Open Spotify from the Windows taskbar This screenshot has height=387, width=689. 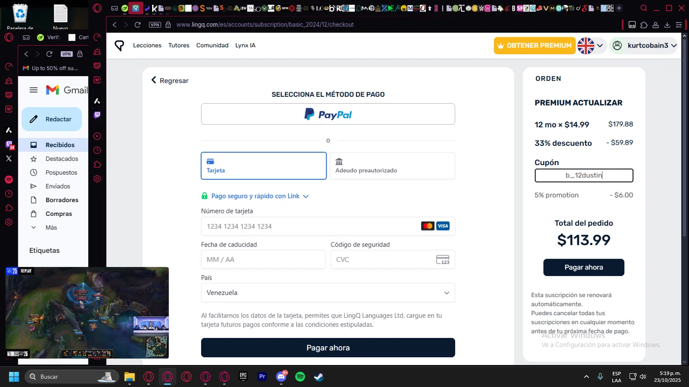point(300,376)
